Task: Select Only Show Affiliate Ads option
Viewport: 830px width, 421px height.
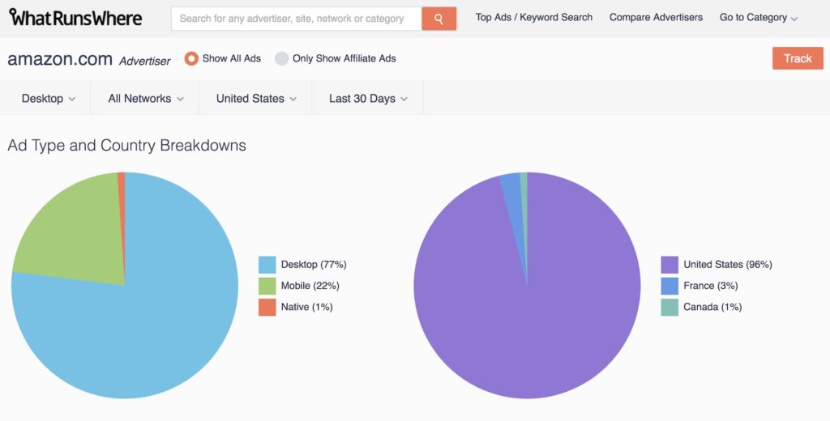Action: click(x=281, y=58)
